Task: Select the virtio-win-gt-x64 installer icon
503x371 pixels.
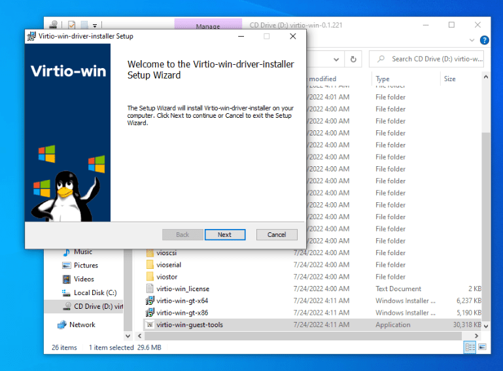Action: click(150, 301)
